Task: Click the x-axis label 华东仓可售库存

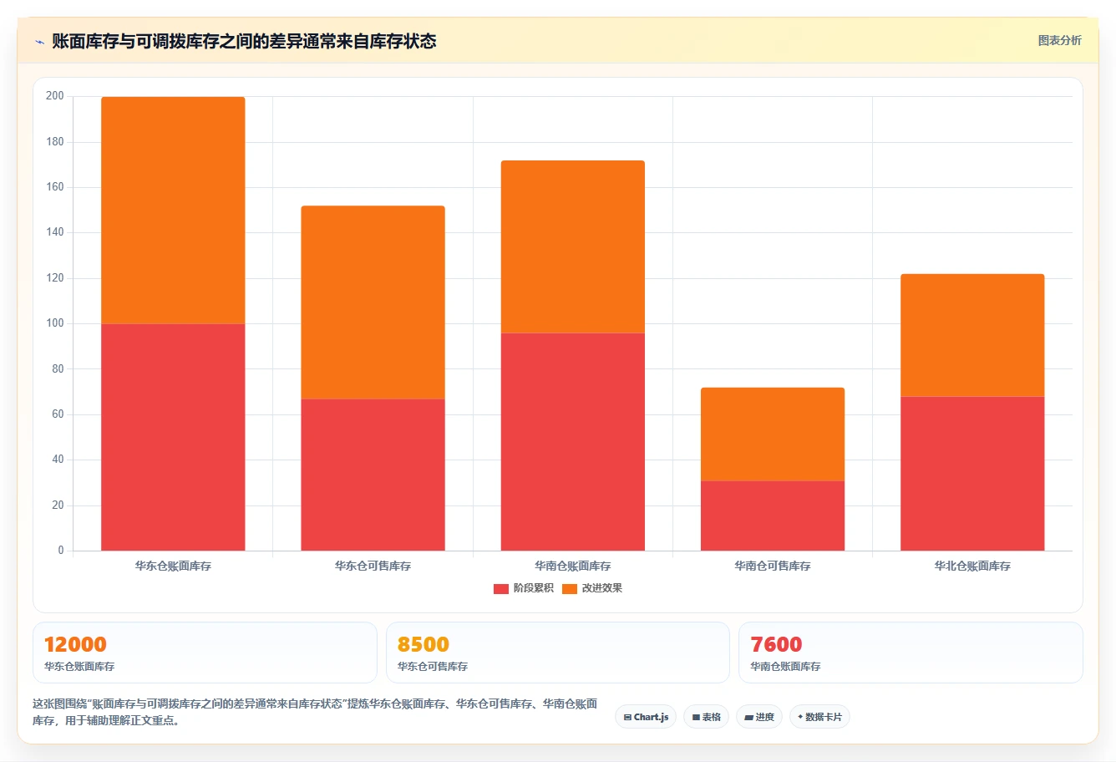Action: (373, 566)
